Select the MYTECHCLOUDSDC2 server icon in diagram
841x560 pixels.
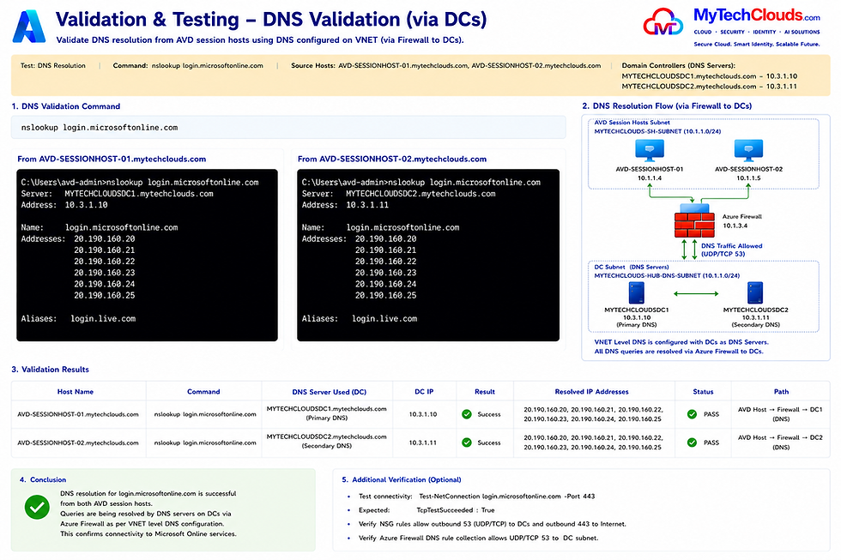(755, 293)
